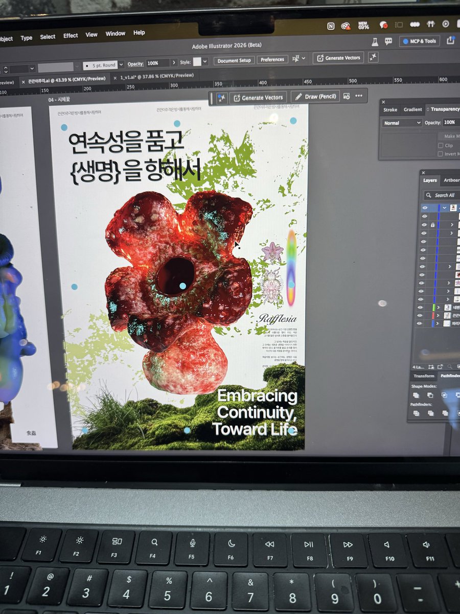This screenshot has height=614, width=460.
Task: Expand the bottom blue-marked layer chevron
Action: point(437,323)
